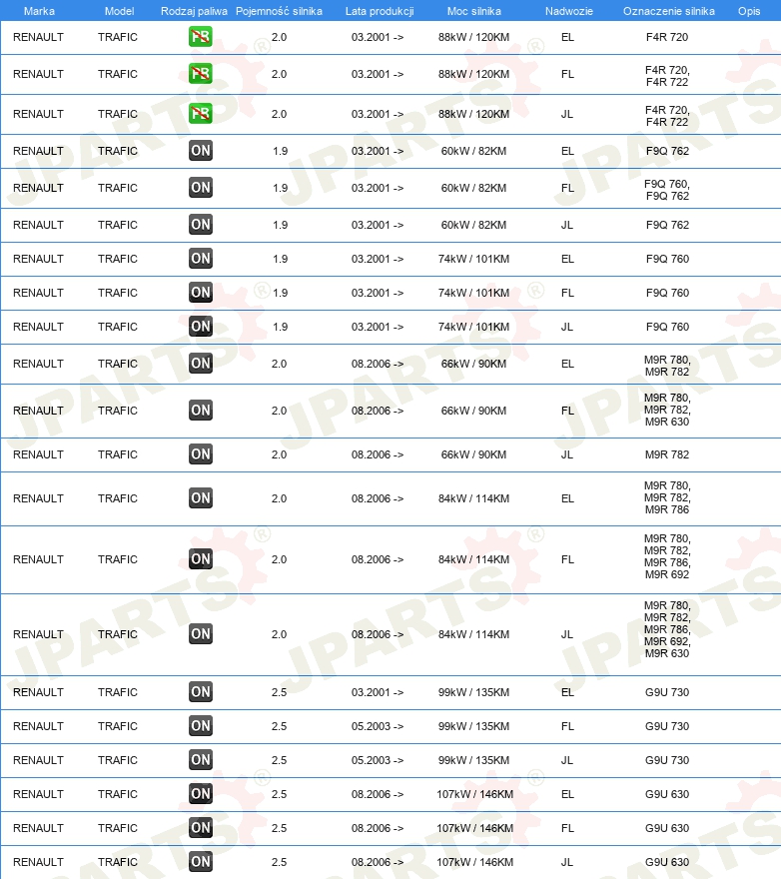
Task: Click body type FL in the 107kW row
Action: click(x=567, y=828)
